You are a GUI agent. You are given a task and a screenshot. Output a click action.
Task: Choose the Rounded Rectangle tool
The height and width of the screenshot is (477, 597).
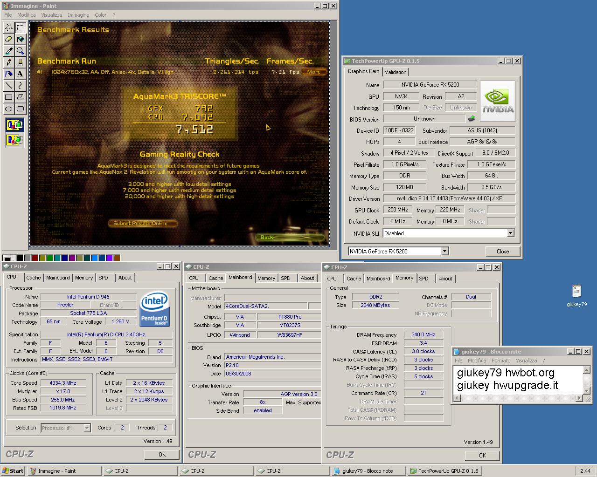point(20,109)
